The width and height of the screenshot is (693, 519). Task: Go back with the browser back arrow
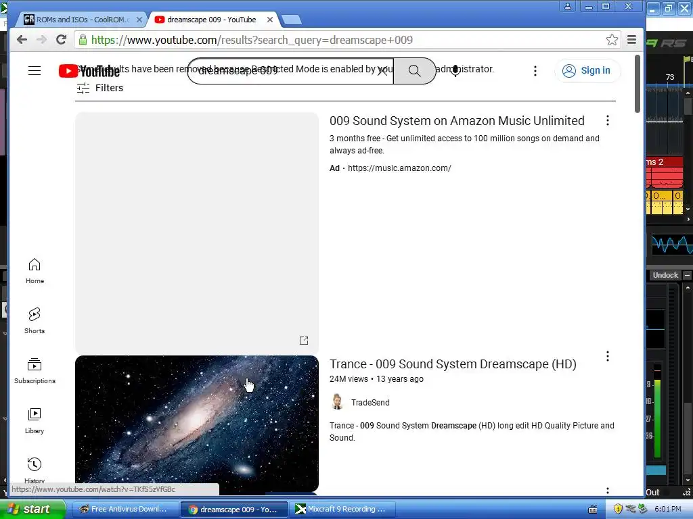22,40
